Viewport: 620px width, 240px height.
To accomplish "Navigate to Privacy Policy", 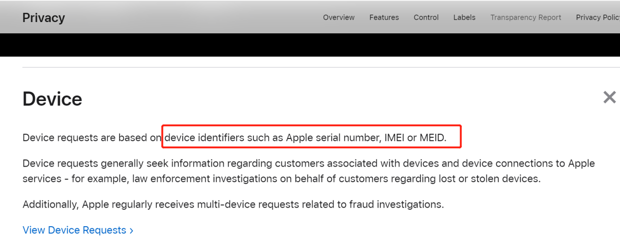I will click(x=597, y=17).
